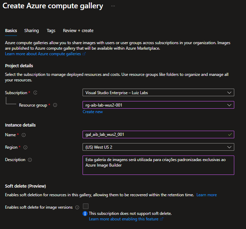Click the Create Azure compute gallery title

click(53, 6)
